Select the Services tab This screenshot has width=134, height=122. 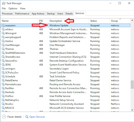point(80,13)
